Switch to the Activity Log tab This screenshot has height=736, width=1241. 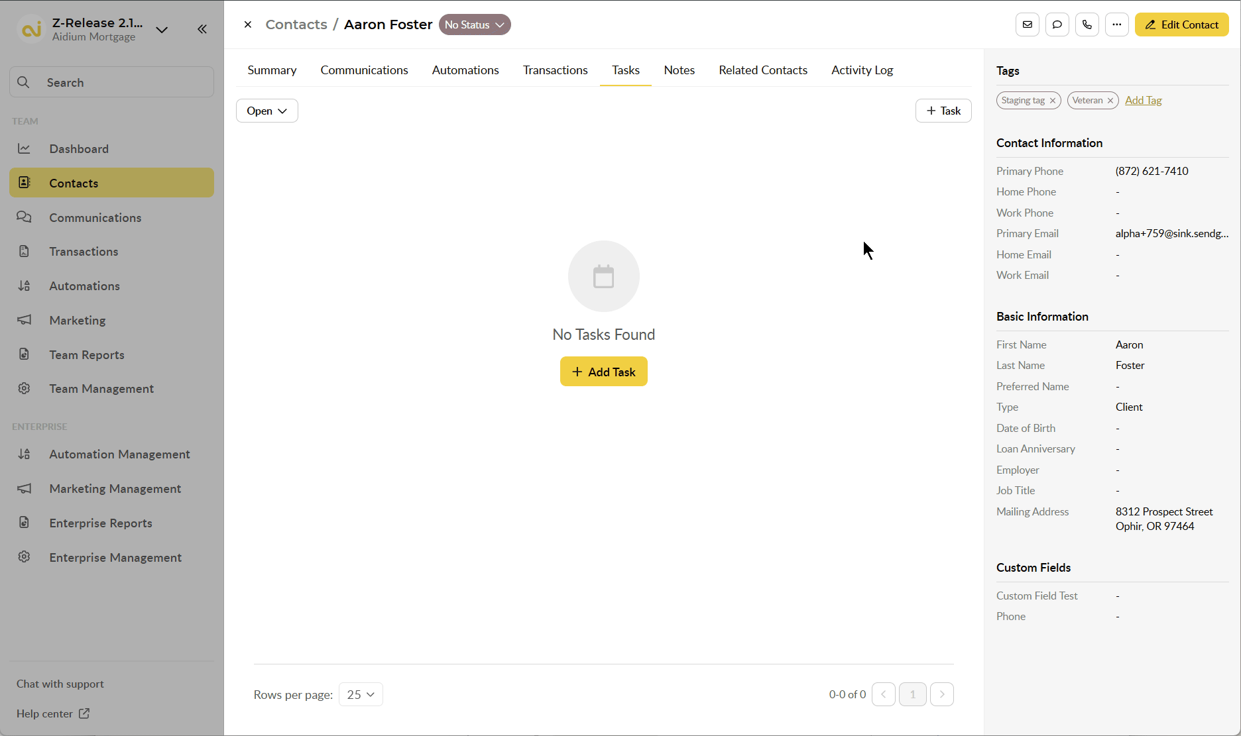coord(862,70)
